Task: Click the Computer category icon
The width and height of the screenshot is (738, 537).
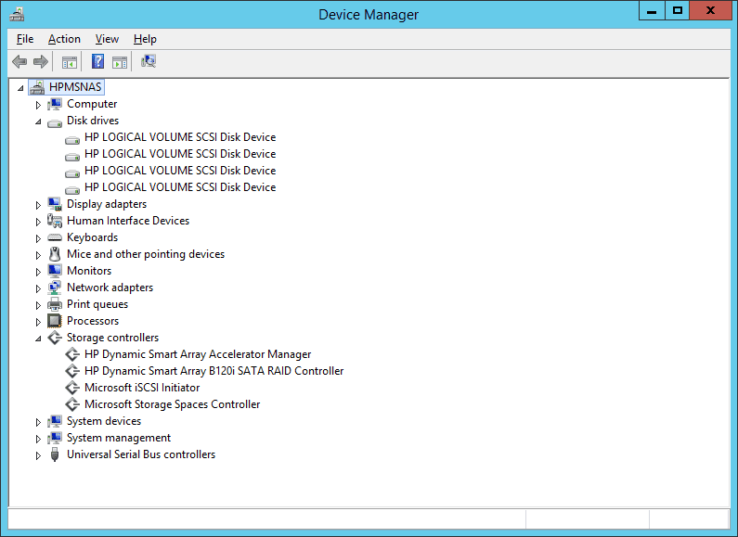Action: click(55, 104)
